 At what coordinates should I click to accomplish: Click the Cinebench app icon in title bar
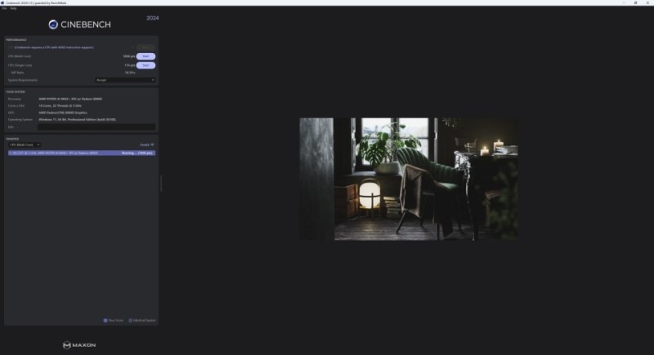(2, 2)
